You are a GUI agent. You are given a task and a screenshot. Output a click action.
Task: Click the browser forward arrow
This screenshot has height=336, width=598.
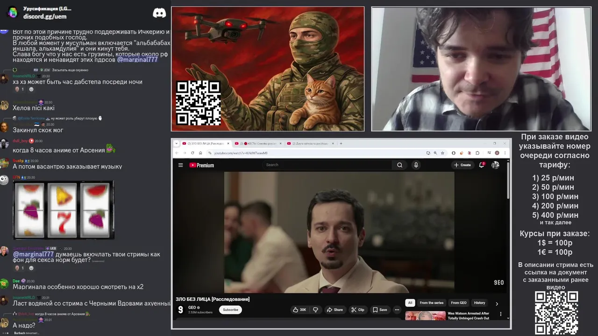pyautogui.click(x=185, y=153)
